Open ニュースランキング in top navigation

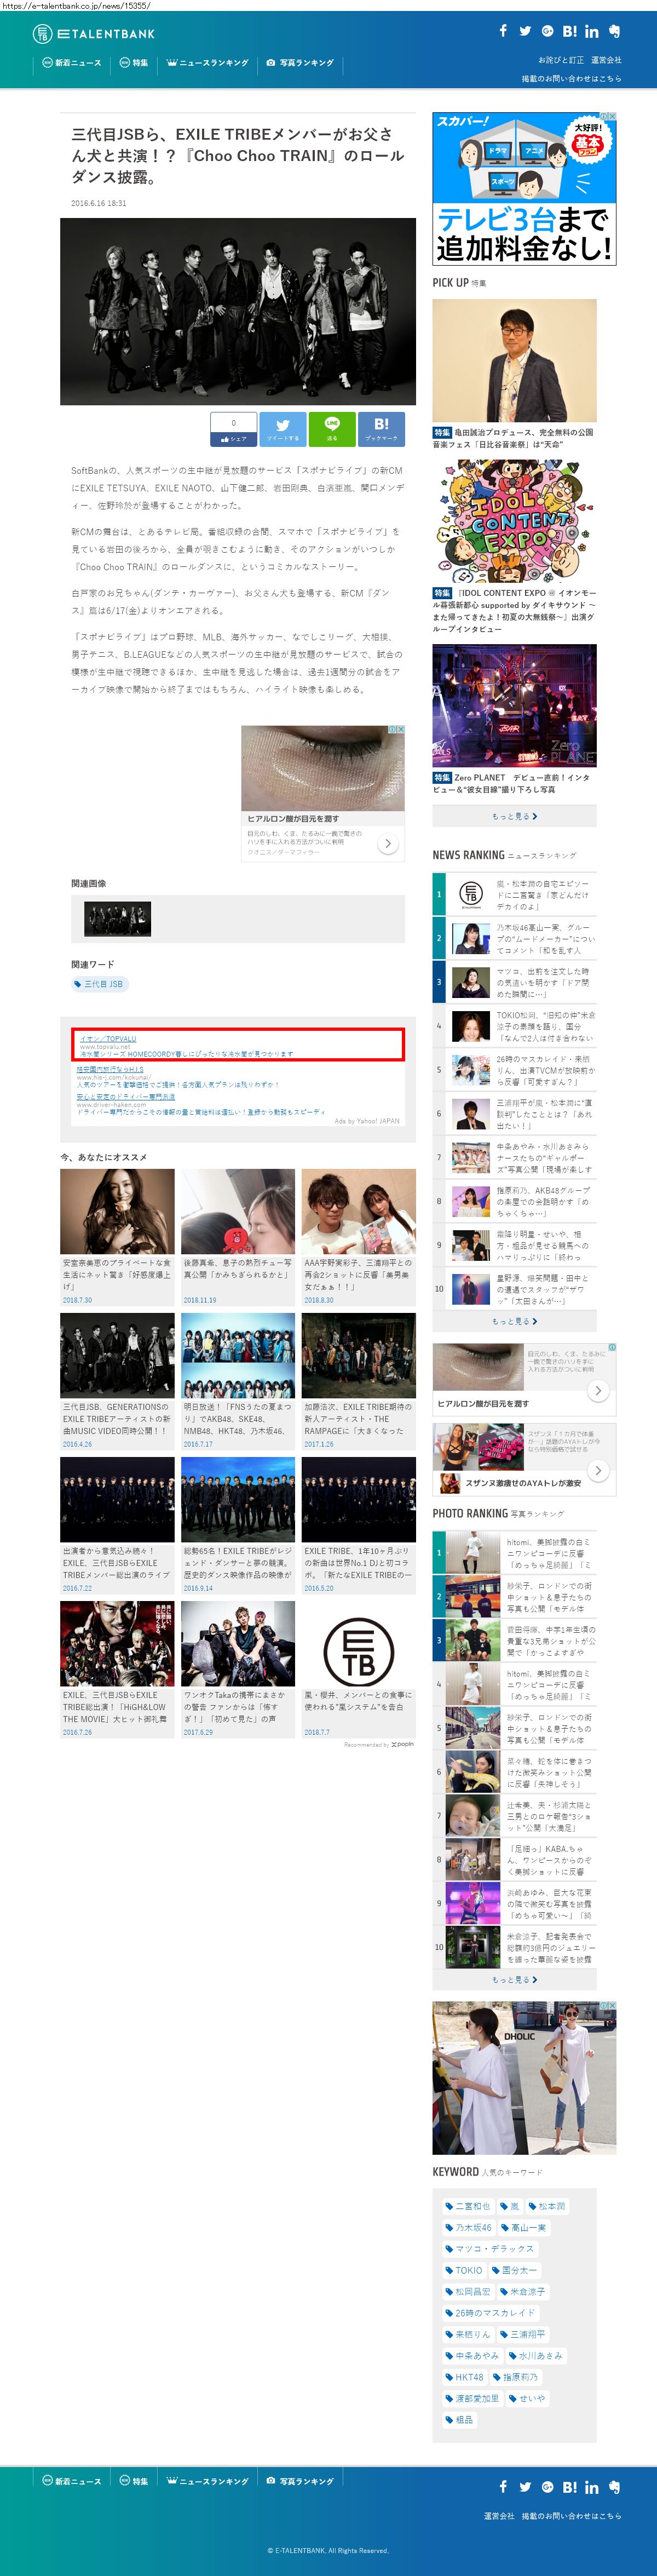click(207, 63)
